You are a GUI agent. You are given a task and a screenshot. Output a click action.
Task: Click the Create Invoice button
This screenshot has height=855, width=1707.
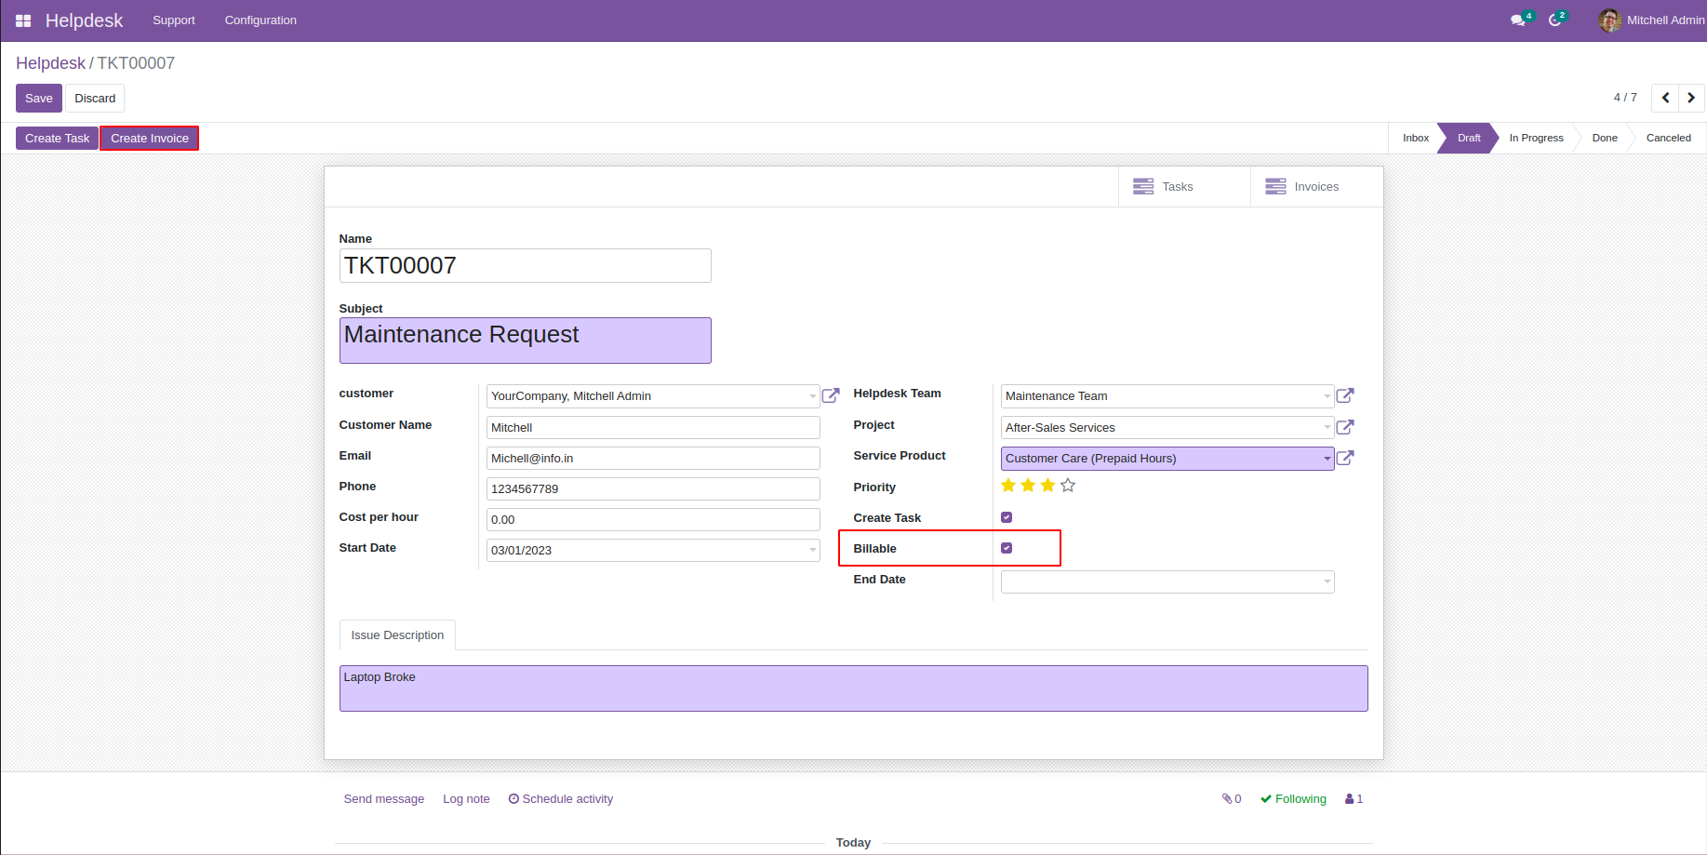click(x=150, y=139)
